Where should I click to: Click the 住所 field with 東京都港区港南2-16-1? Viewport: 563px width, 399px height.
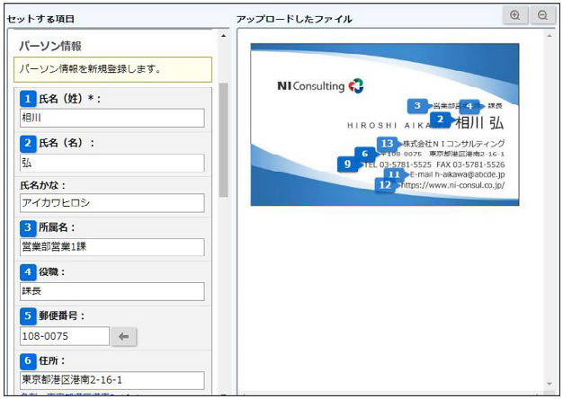[112, 380]
